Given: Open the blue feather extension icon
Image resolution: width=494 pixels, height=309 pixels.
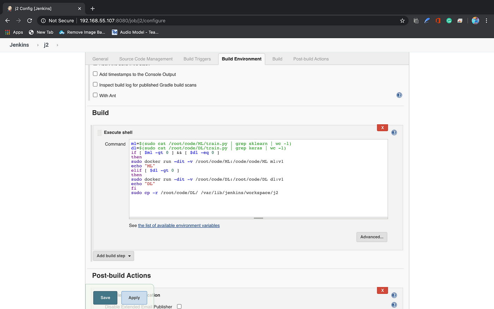Looking at the screenshot, I should tap(427, 20).
